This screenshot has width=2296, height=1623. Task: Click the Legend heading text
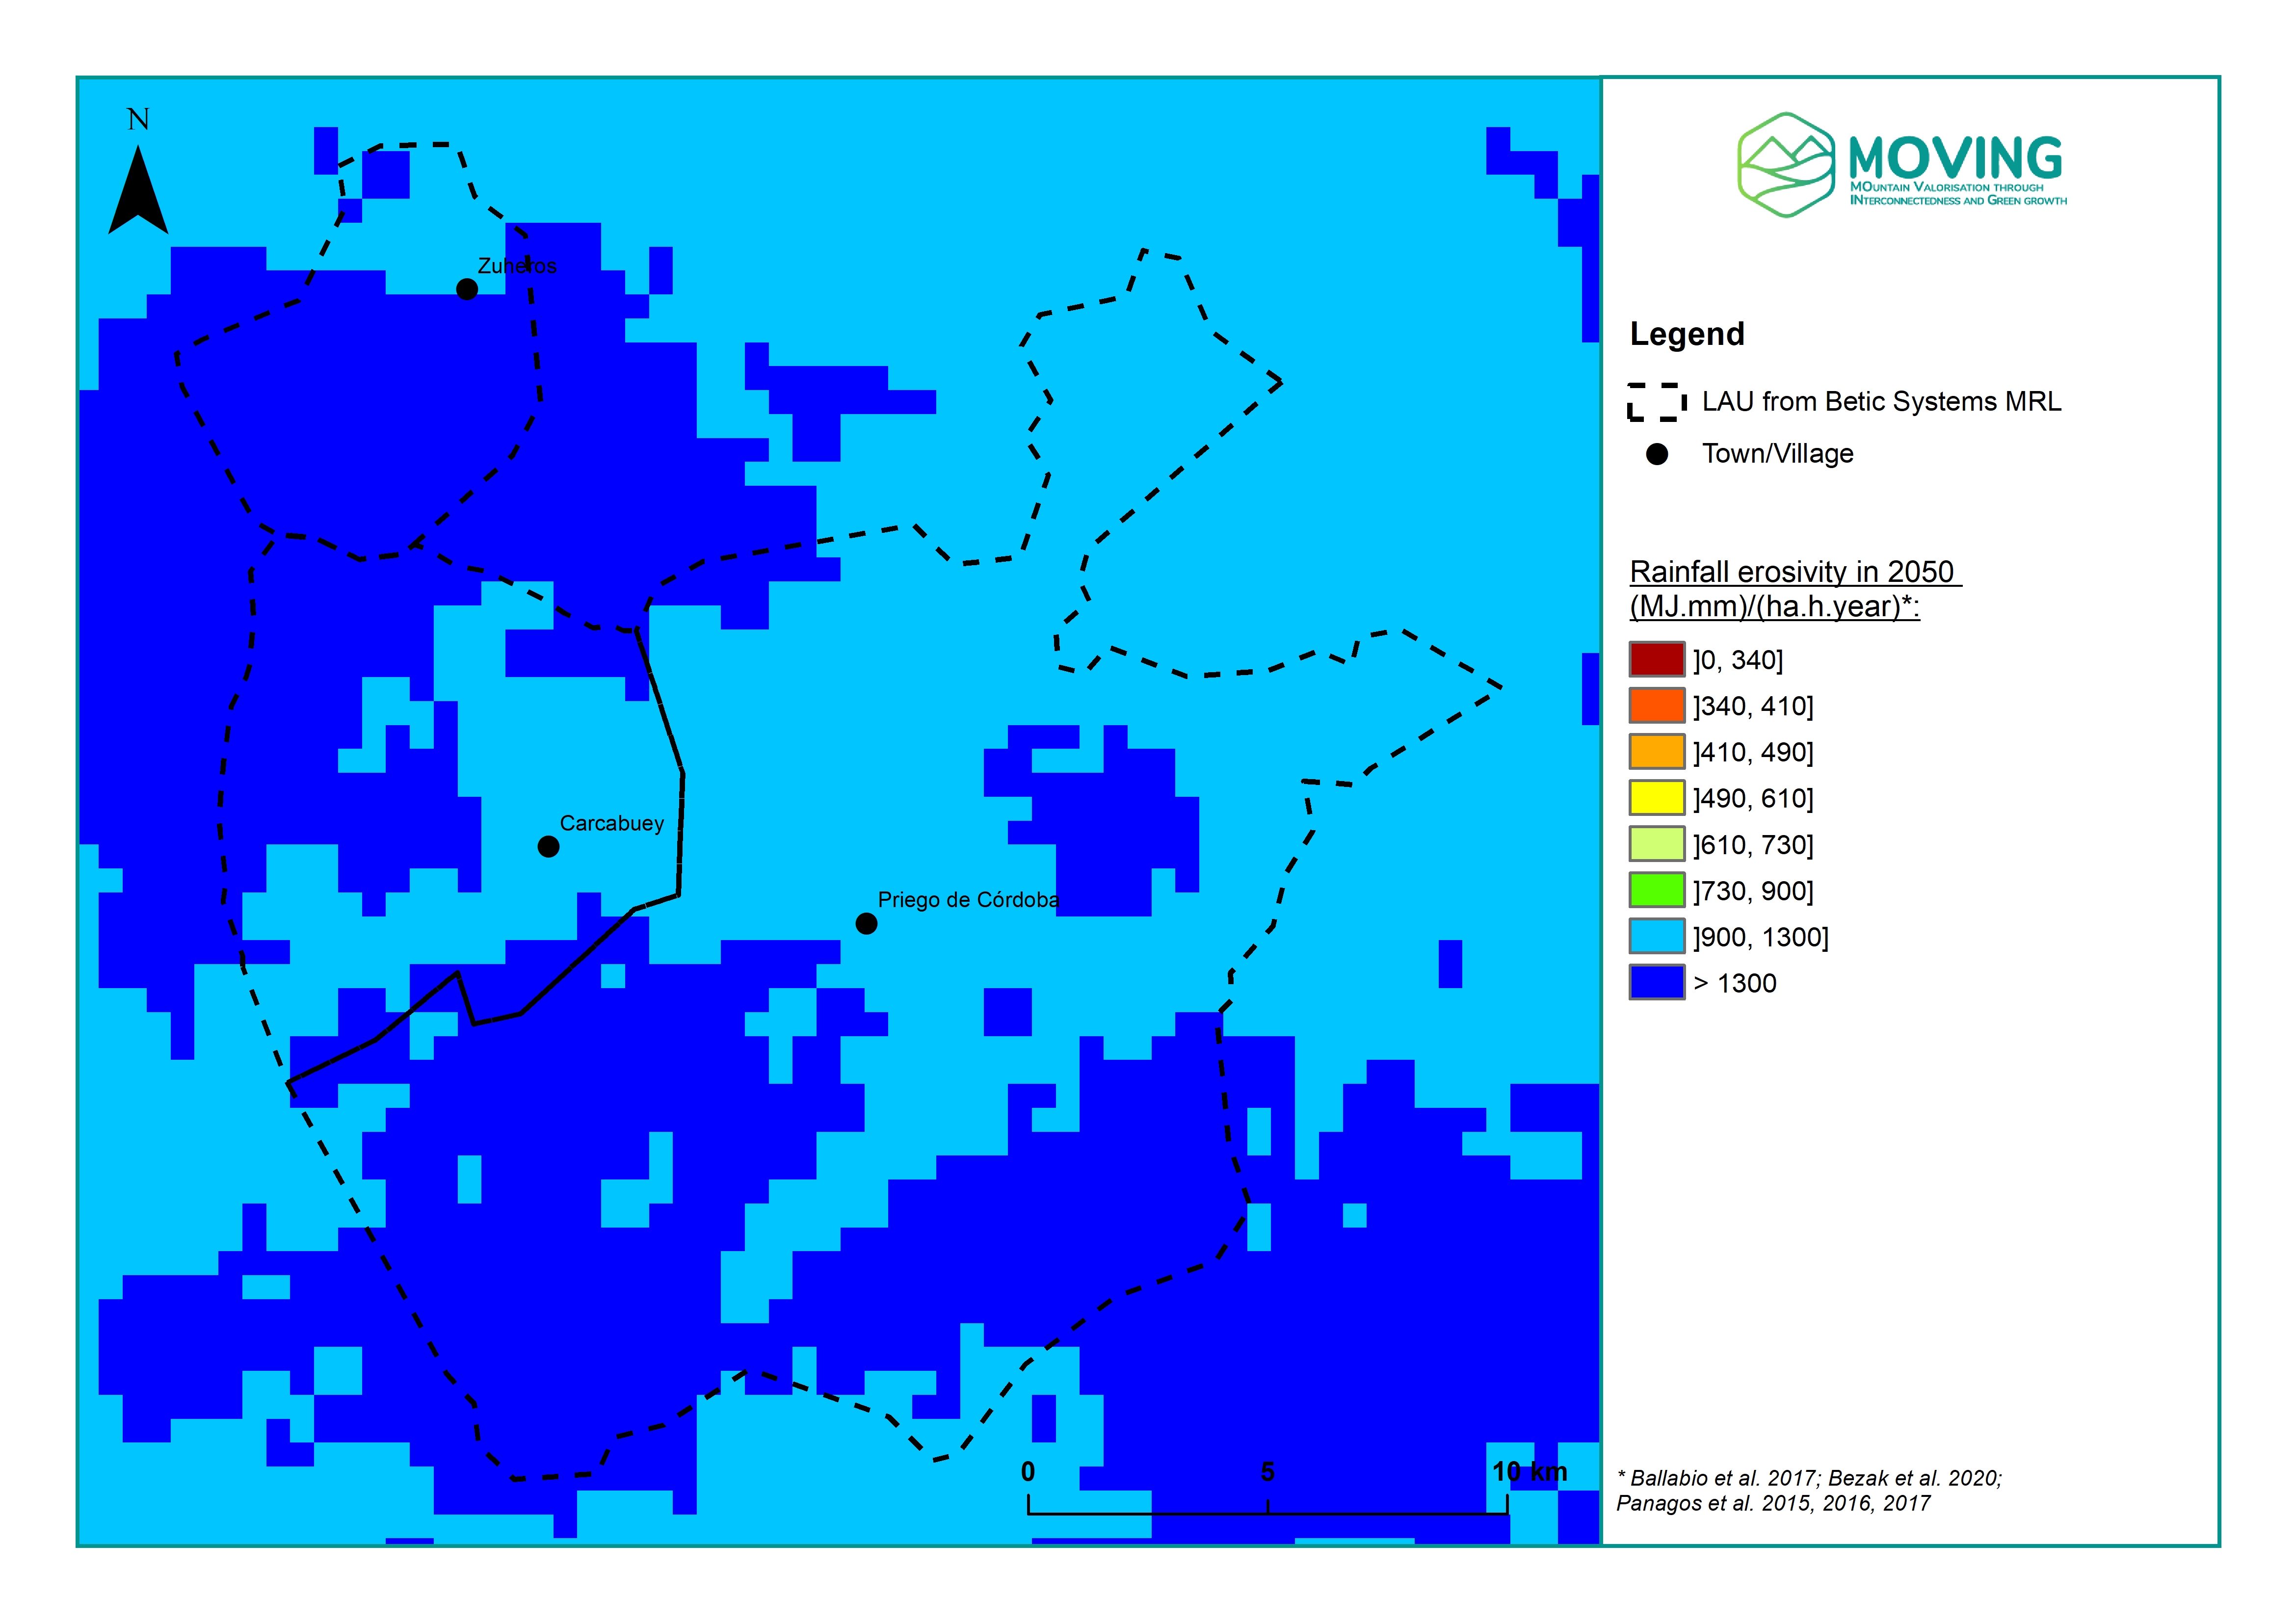coord(1687,334)
